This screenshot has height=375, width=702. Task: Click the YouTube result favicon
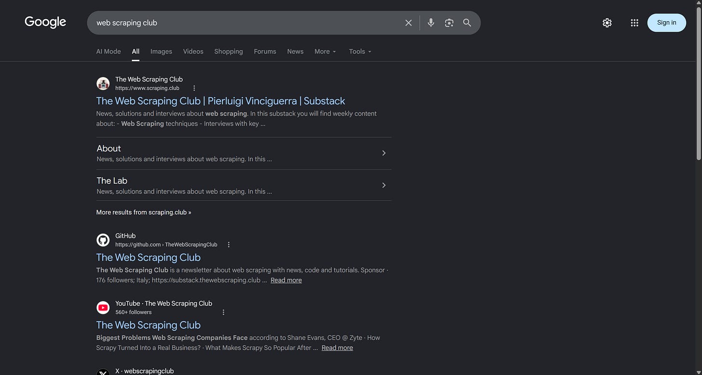(x=103, y=308)
